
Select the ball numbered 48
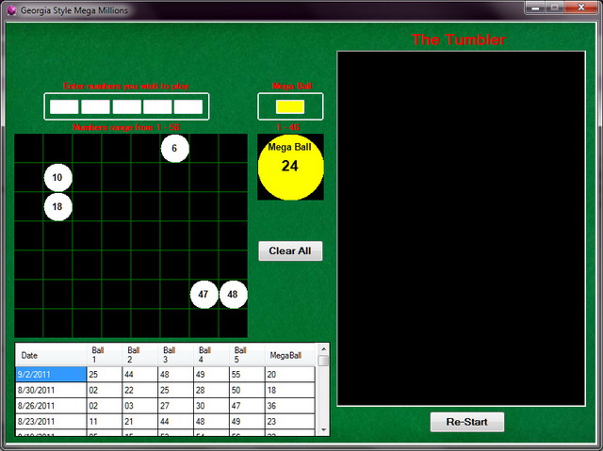[233, 295]
